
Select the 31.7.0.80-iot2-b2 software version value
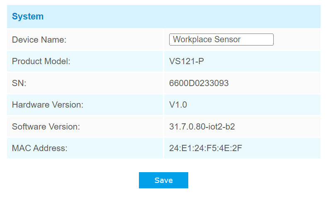coord(202,127)
